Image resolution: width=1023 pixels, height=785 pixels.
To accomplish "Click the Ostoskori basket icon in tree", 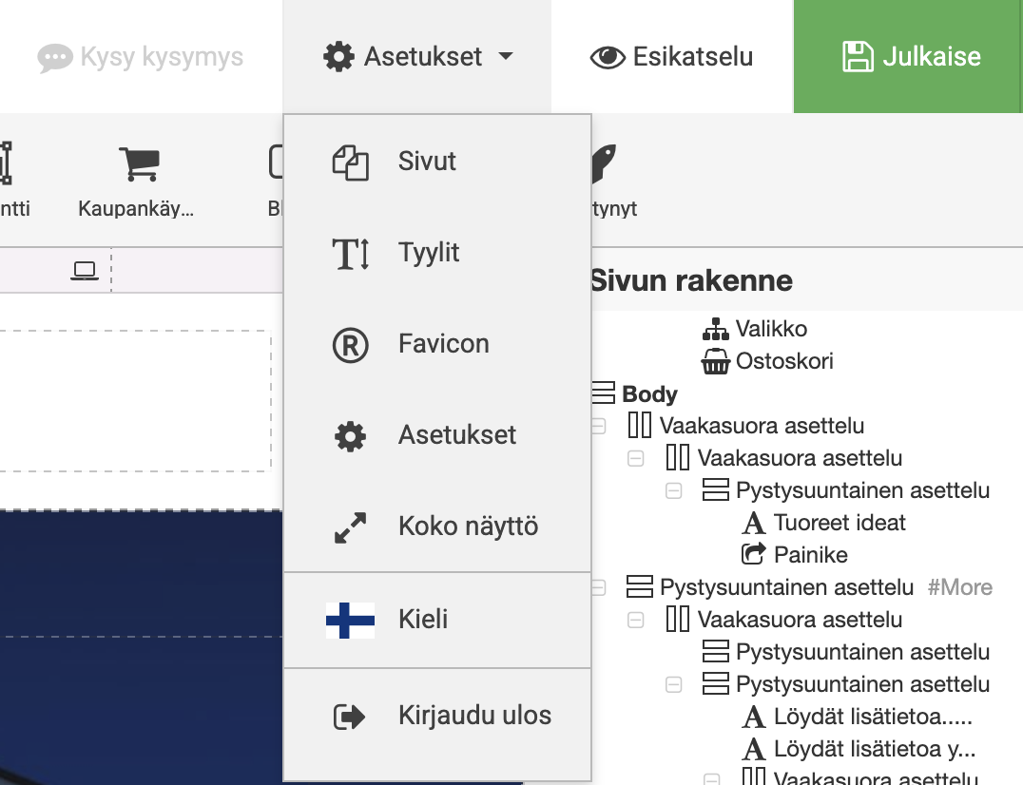I will point(716,361).
